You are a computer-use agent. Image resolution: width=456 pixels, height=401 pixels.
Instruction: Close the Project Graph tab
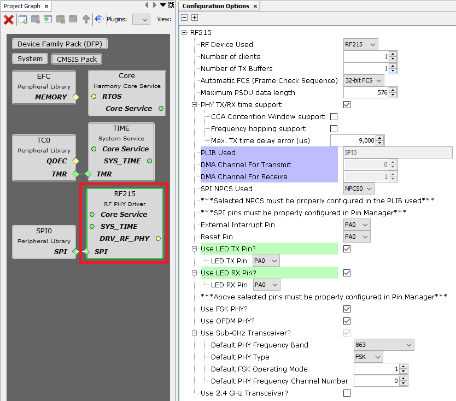coord(46,6)
